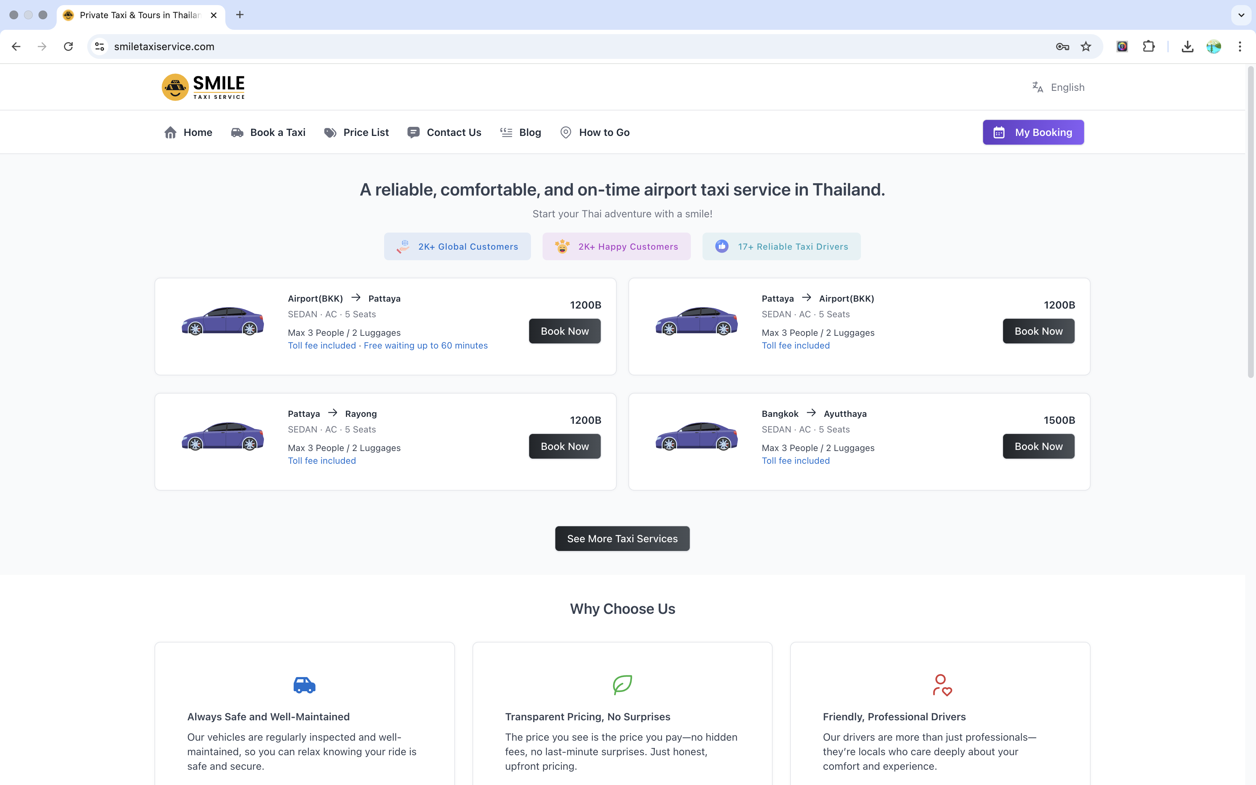The height and width of the screenshot is (785, 1256).
Task: Open the site information icon
Action: (x=100, y=47)
